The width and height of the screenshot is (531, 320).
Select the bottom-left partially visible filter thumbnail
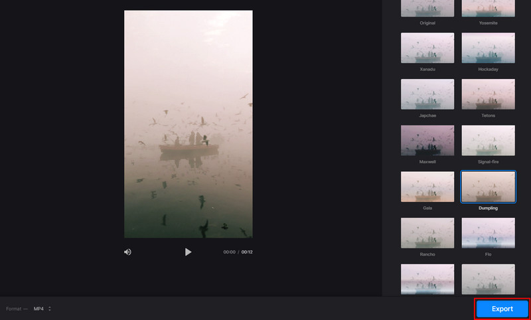coord(427,279)
